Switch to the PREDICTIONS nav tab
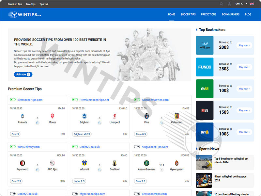The image size is (261, 196). click(208, 14)
